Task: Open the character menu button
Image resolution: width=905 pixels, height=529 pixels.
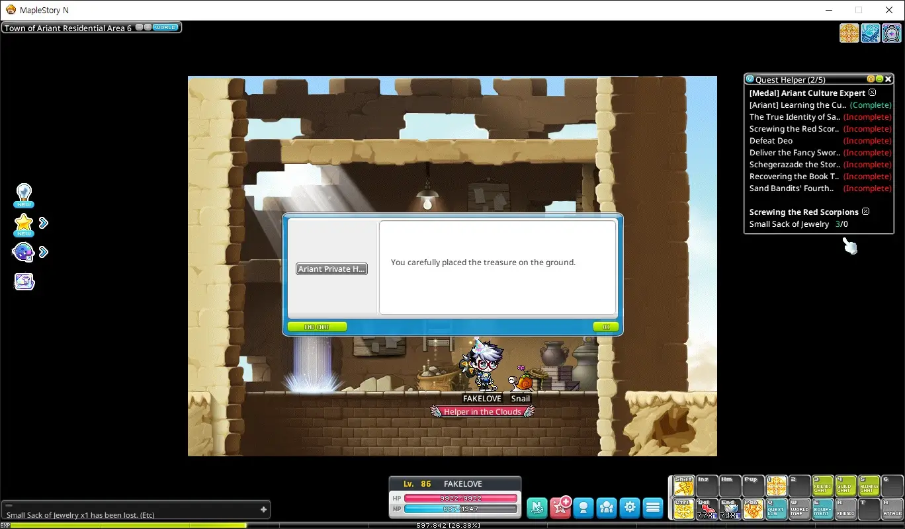Action: 583,507
